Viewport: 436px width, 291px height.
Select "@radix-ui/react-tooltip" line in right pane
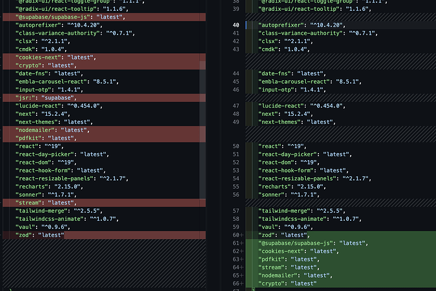[341, 9]
